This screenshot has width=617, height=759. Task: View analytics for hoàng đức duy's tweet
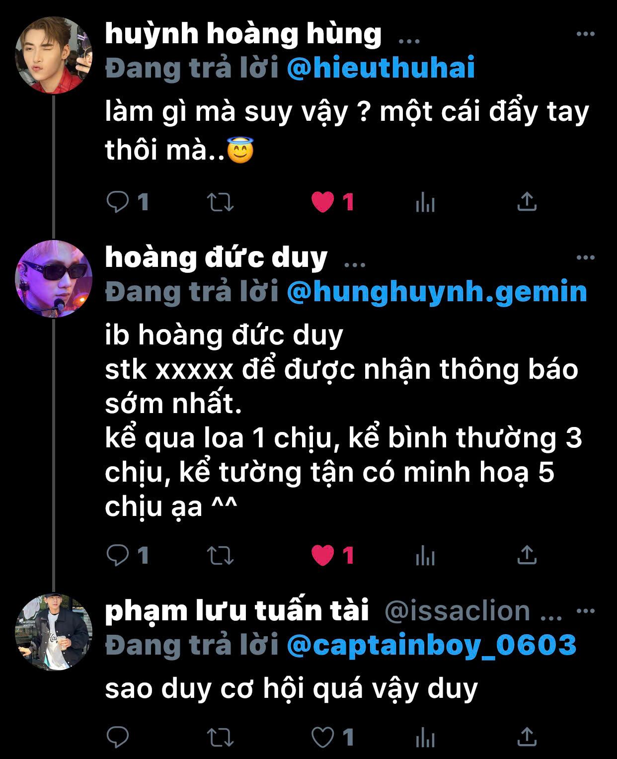[425, 555]
